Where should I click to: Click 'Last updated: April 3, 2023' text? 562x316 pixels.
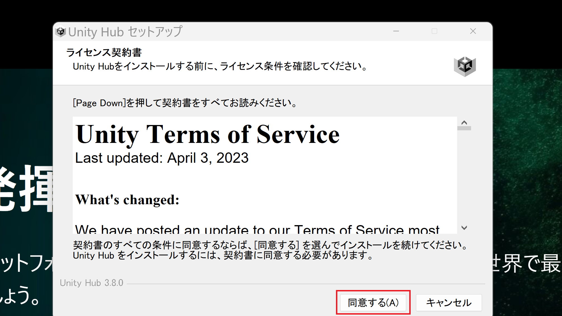(x=162, y=158)
